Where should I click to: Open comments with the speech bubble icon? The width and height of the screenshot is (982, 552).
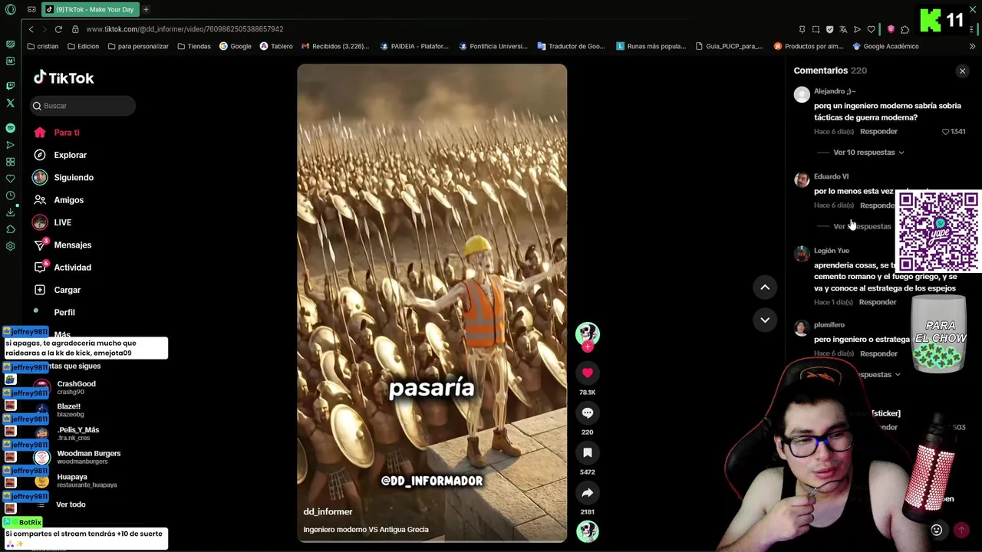click(x=588, y=412)
